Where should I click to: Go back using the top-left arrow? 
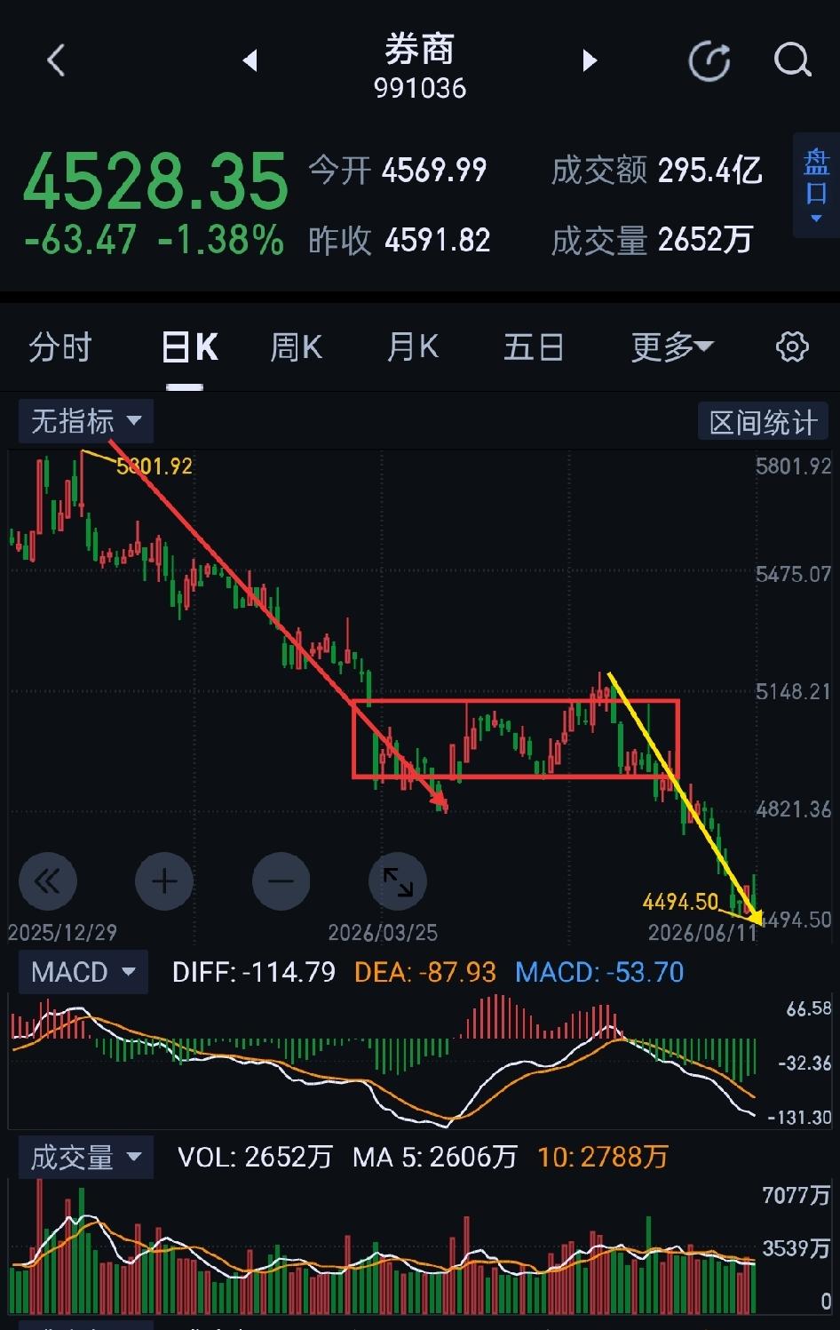56,61
